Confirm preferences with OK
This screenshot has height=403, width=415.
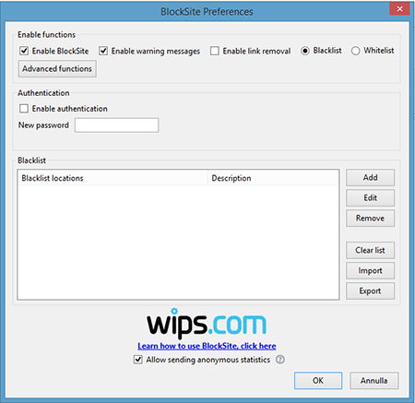(x=318, y=381)
